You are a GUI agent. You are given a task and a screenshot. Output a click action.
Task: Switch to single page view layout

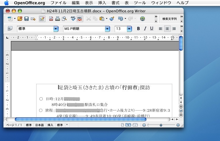pos(122,125)
